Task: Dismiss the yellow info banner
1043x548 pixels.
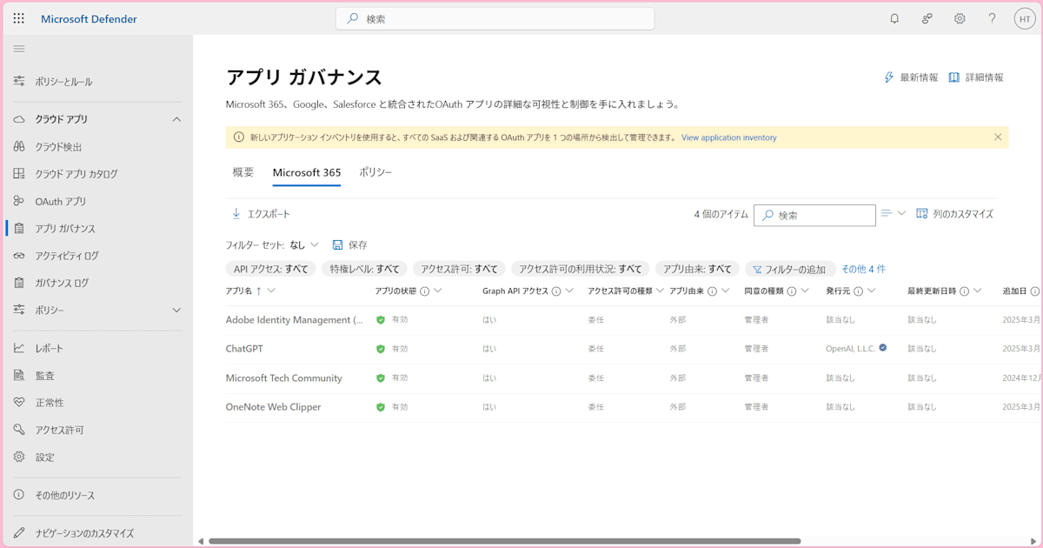Action: [x=998, y=137]
